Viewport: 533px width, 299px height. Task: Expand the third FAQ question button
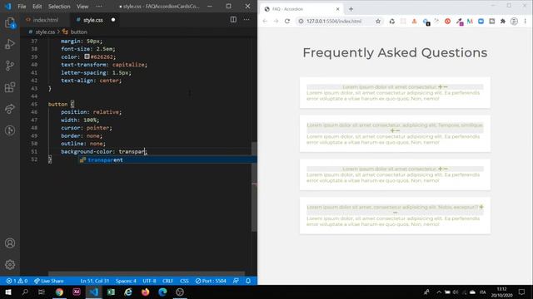pos(395,169)
